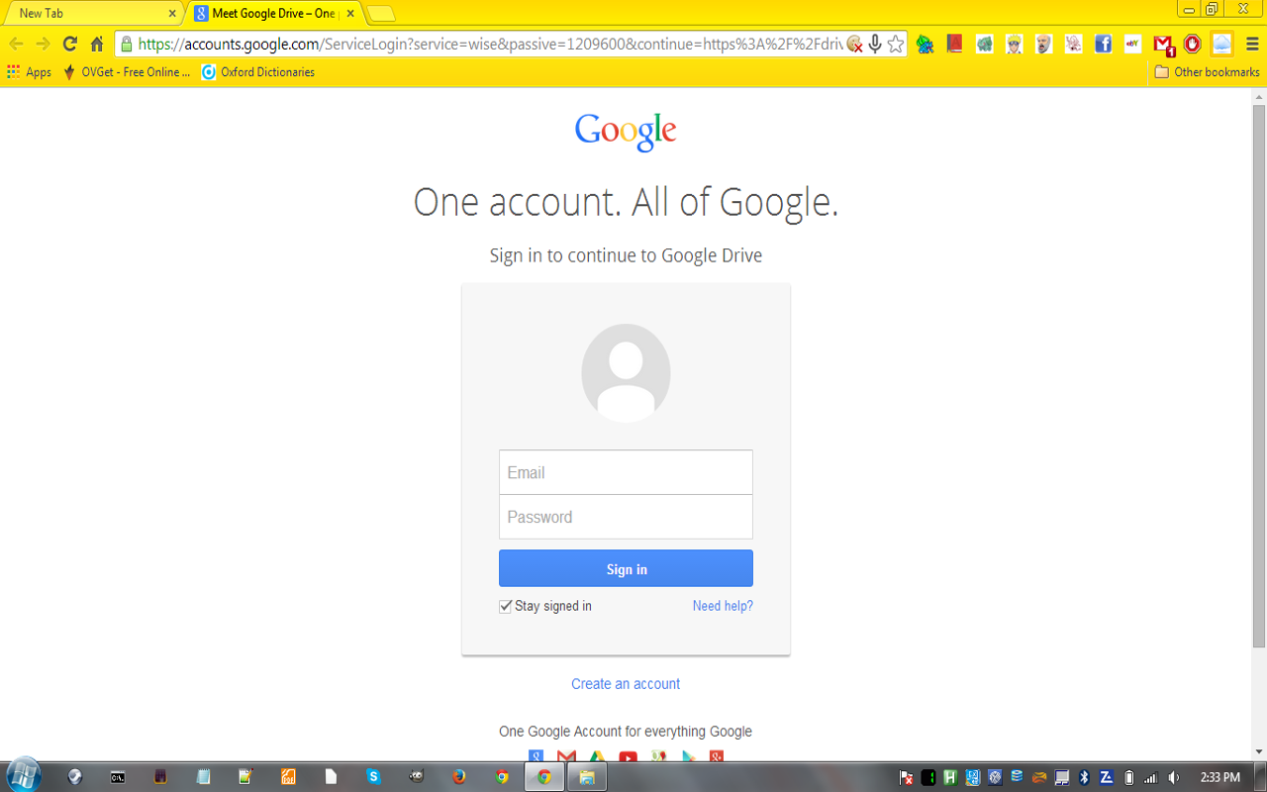Go forward with the browser forward arrow
Viewport: 1267px width, 792px height.
click(x=43, y=44)
